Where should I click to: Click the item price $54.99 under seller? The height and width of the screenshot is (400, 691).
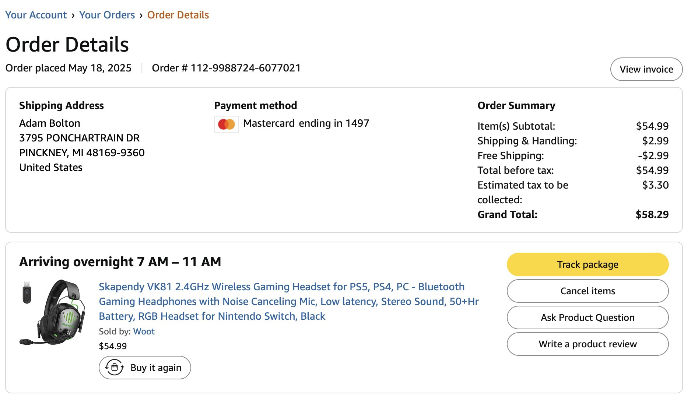pyautogui.click(x=113, y=346)
